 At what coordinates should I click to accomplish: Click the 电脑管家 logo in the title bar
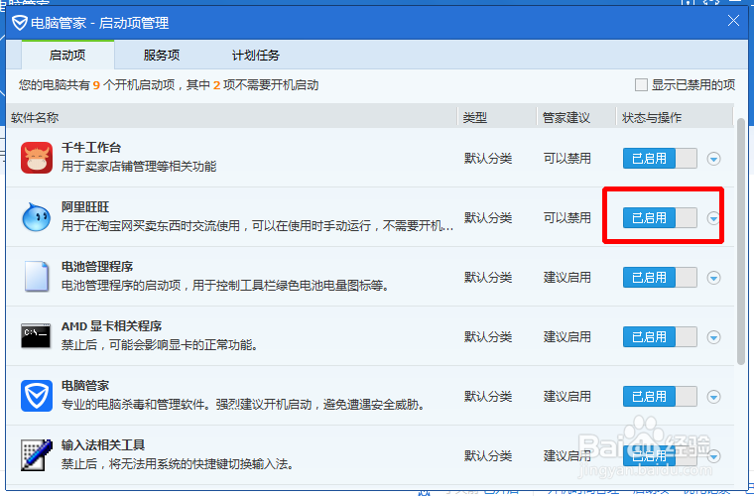click(19, 23)
